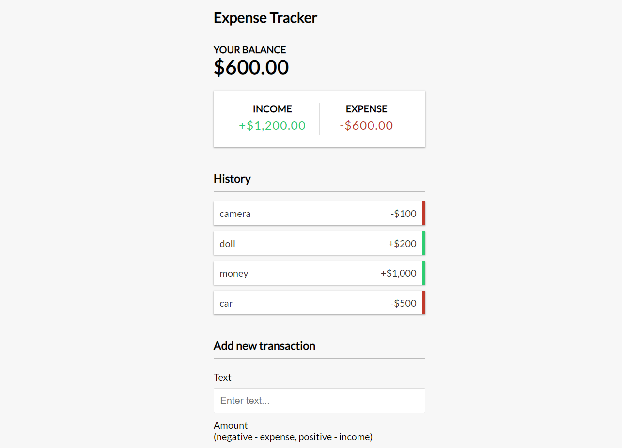Viewport: 622px width, 448px height.
Task: Click the green bar on doll item
Action: pyautogui.click(x=424, y=243)
